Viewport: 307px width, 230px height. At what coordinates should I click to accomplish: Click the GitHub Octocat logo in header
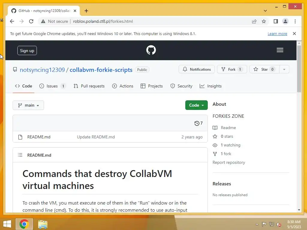(151, 50)
